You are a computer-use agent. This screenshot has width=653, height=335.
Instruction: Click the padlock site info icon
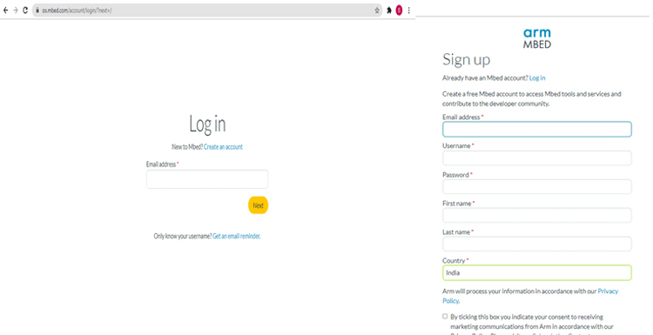tap(37, 10)
